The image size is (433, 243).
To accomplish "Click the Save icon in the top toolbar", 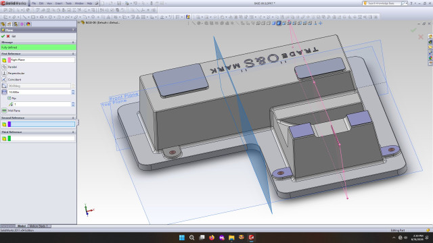I will [x=119, y=3].
